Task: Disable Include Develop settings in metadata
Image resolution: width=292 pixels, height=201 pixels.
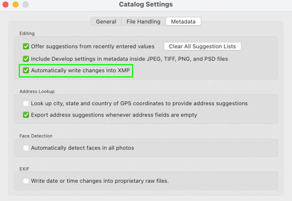Action: pyautogui.click(x=26, y=59)
